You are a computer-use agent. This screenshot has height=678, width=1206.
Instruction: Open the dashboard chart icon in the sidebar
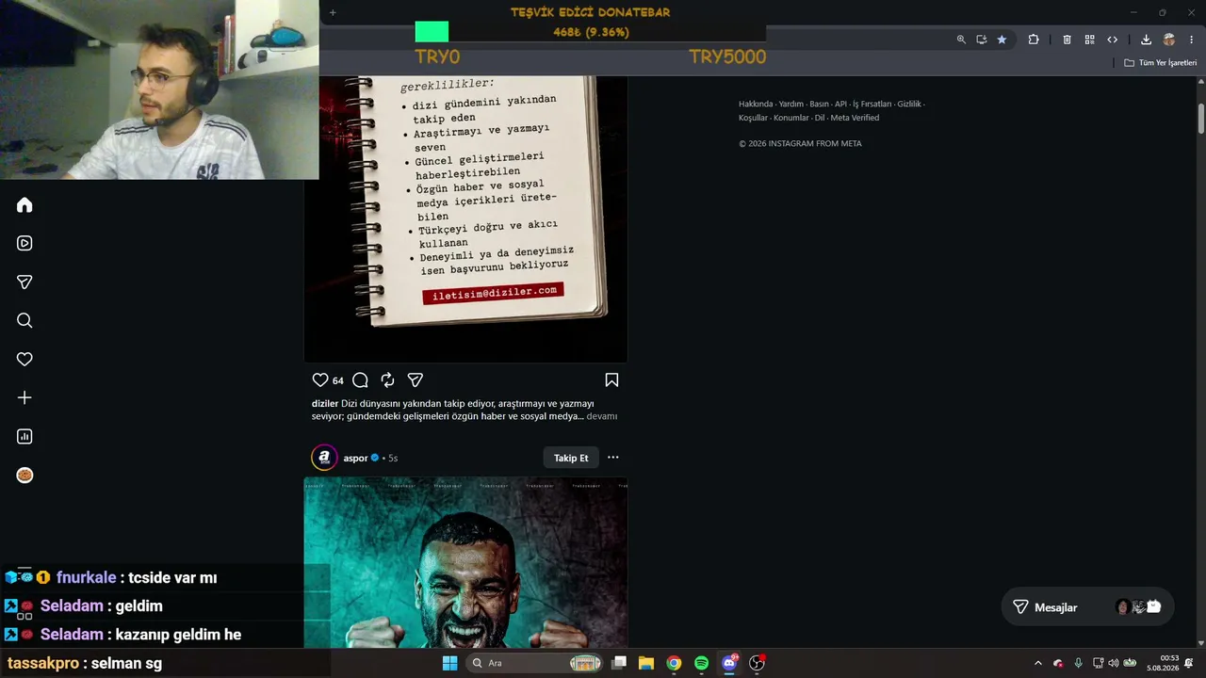24,436
